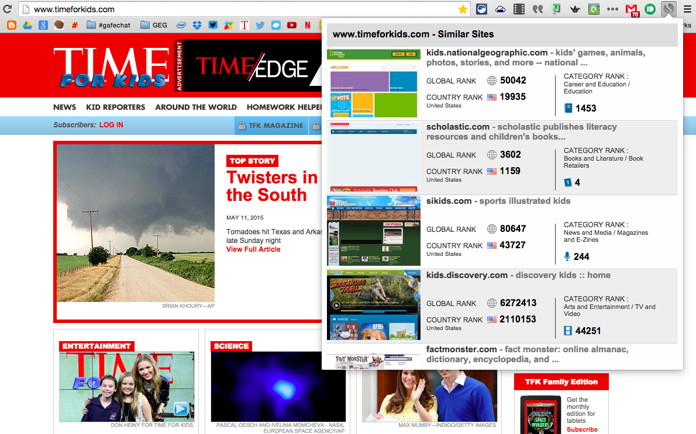The height and width of the screenshot is (434, 696).
Task: Click the bookmark star in the address bar
Action: [x=463, y=9]
